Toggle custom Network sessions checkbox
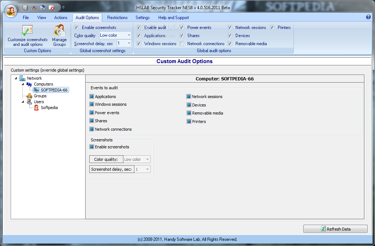 (x=189, y=97)
